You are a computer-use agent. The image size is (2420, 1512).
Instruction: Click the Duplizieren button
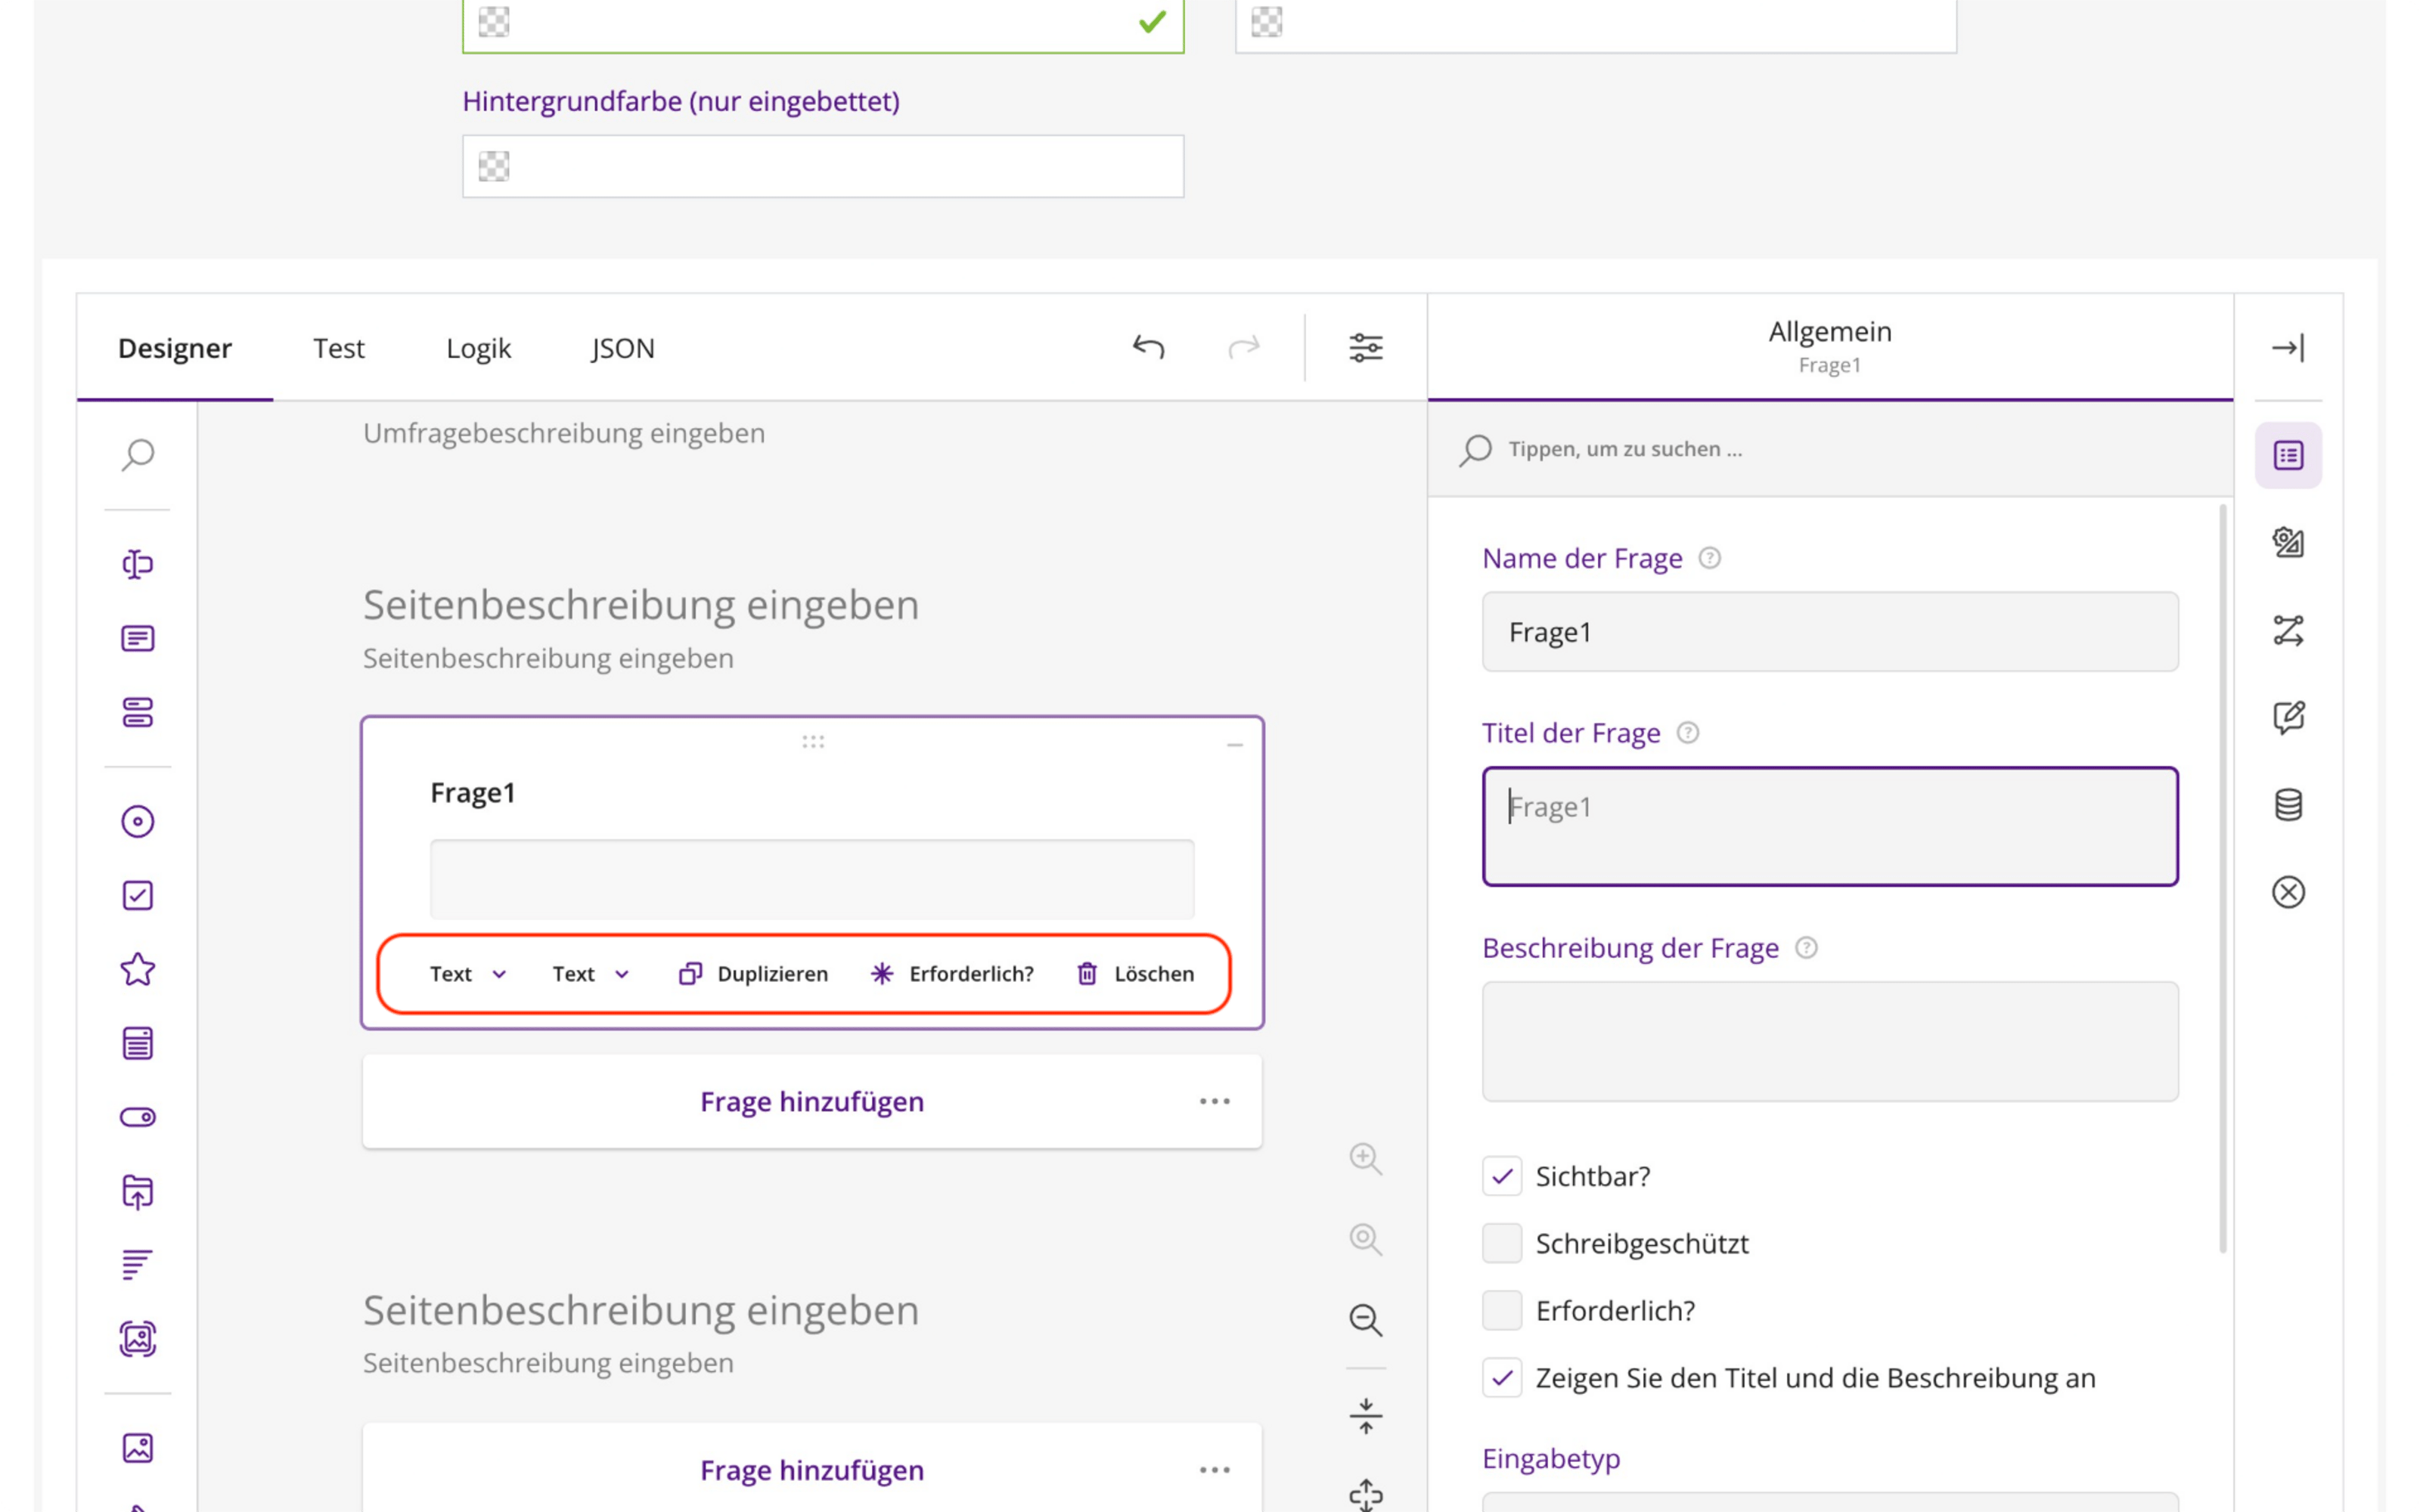(x=753, y=974)
